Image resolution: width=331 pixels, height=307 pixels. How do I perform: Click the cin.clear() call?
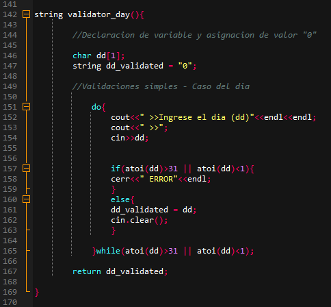[139, 220]
